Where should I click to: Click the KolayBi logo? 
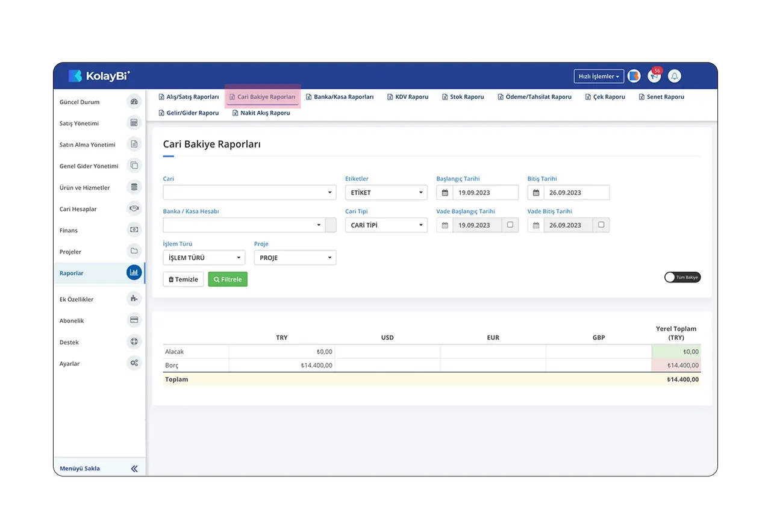click(x=99, y=76)
